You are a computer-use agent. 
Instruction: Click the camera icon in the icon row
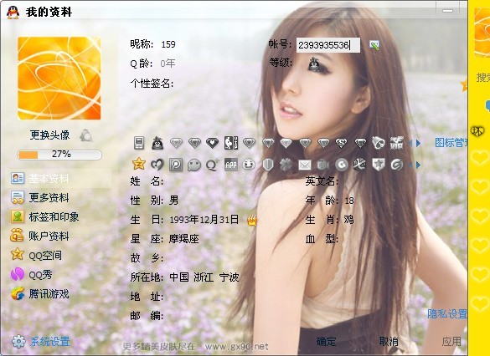click(x=322, y=165)
